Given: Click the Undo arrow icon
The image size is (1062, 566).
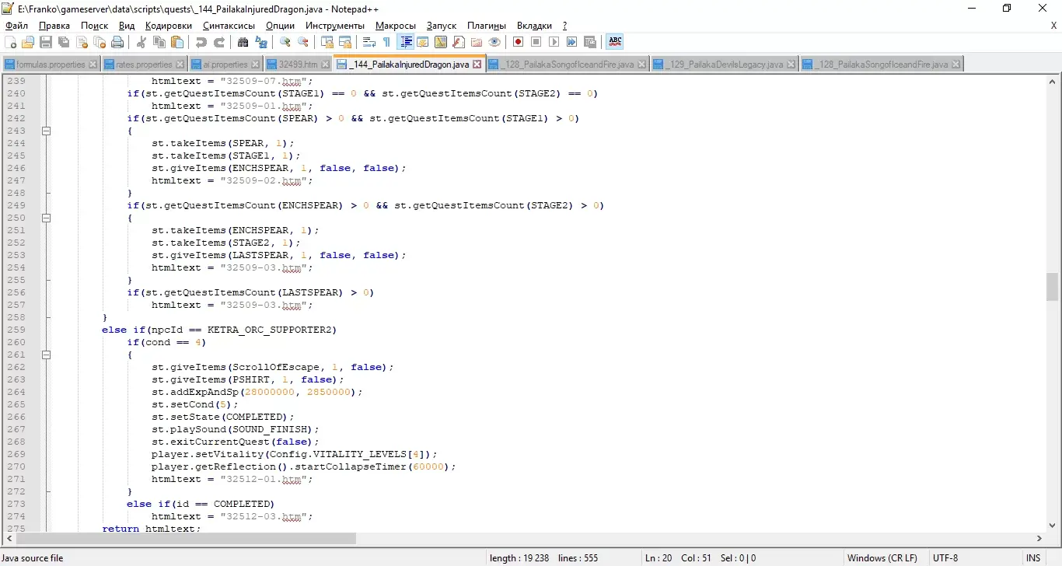Looking at the screenshot, I should tap(201, 42).
